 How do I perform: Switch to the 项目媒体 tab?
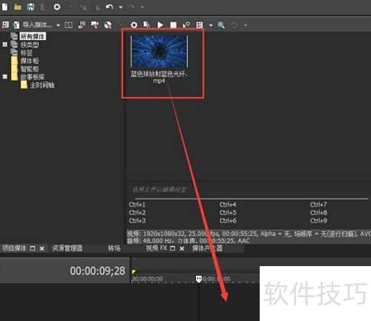click(13, 248)
